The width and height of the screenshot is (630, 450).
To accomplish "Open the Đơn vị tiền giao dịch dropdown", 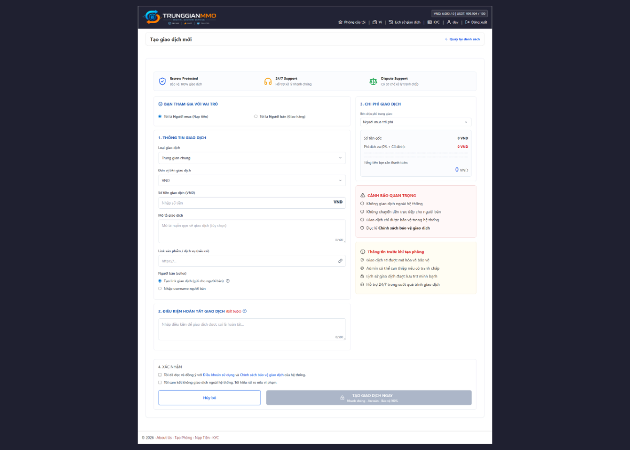I will [252, 180].
